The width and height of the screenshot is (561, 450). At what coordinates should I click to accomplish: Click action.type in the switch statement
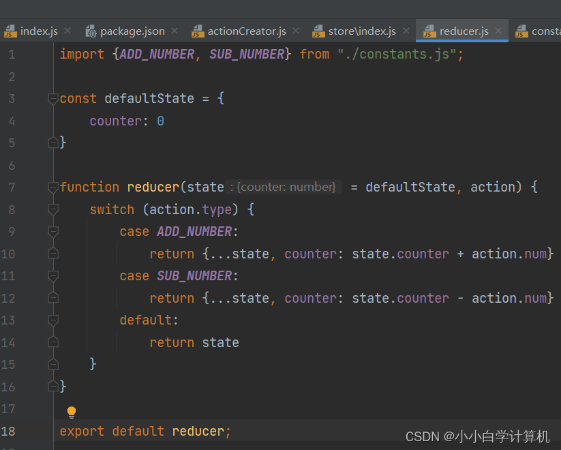click(190, 209)
